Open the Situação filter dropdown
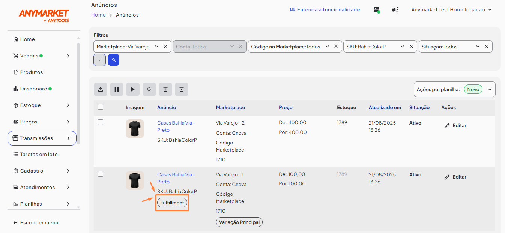Screen dimensions: 505x233 click(x=478, y=47)
